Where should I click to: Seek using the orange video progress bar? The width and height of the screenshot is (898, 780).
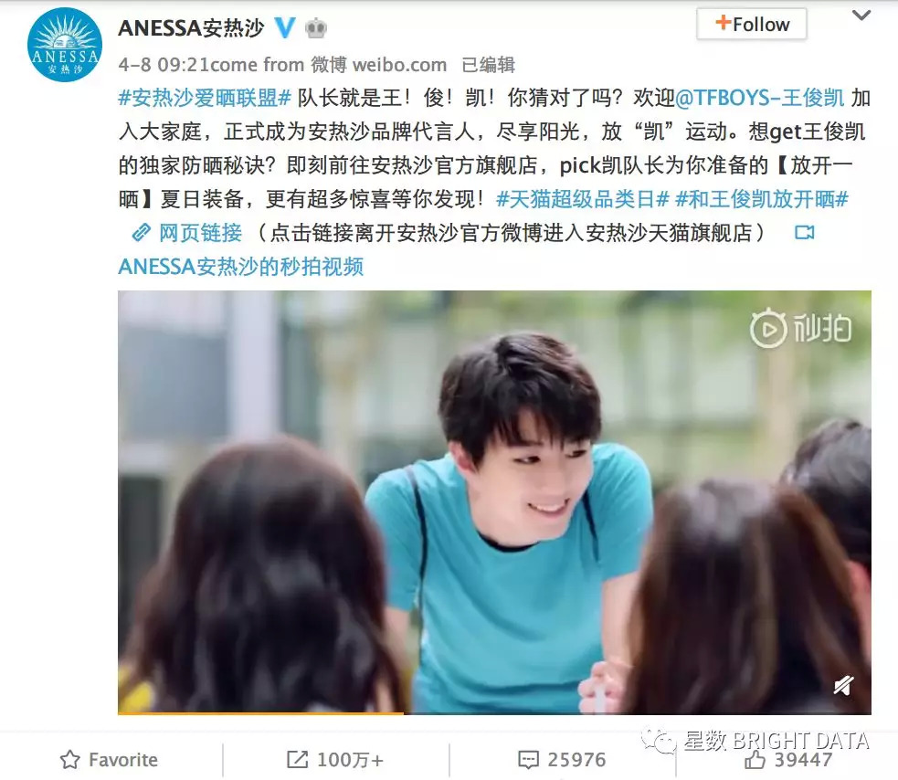point(261,713)
